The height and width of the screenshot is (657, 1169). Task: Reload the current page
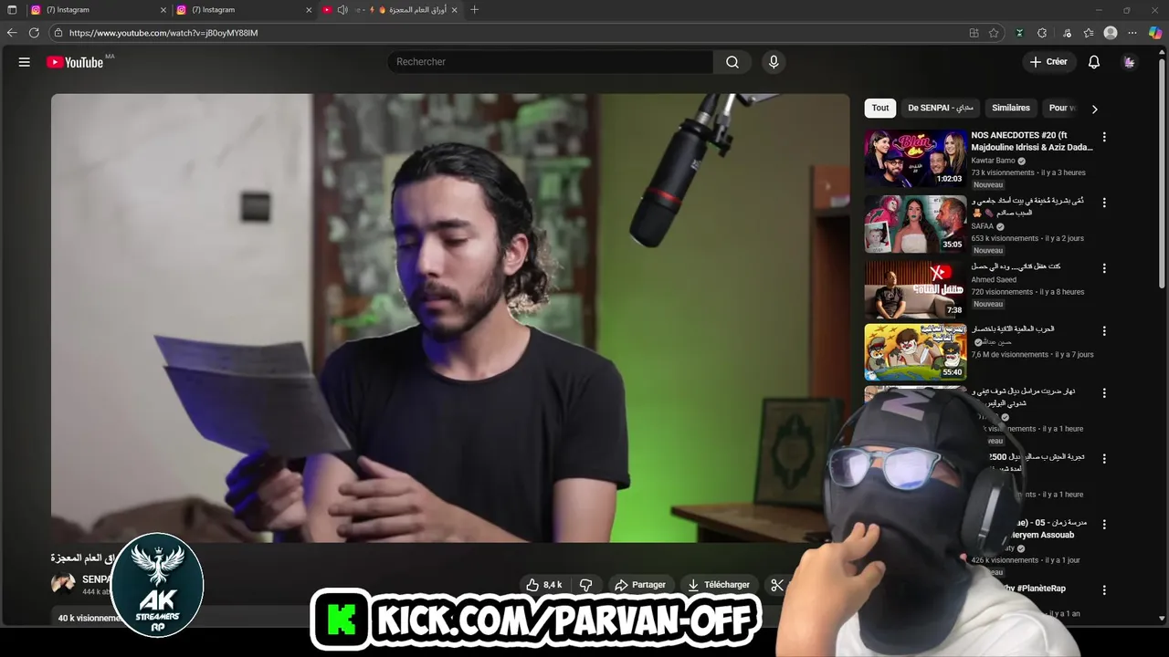34,33
